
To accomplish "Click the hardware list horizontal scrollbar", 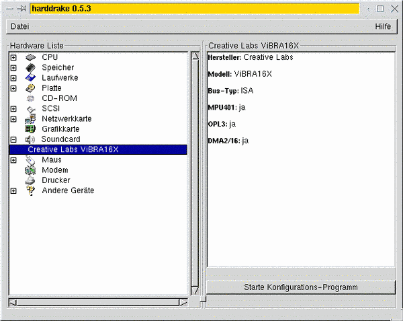I will pyautogui.click(x=97, y=301).
